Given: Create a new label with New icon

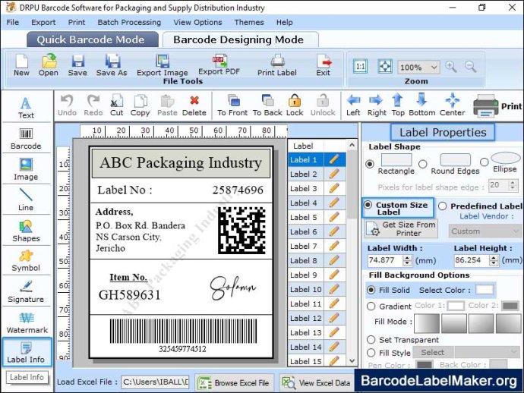Looking at the screenshot, I should pyautogui.click(x=22, y=61).
